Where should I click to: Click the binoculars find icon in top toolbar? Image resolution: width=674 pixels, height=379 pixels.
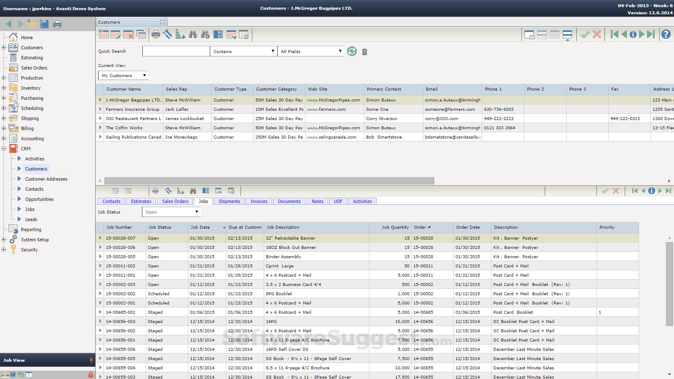(193, 35)
